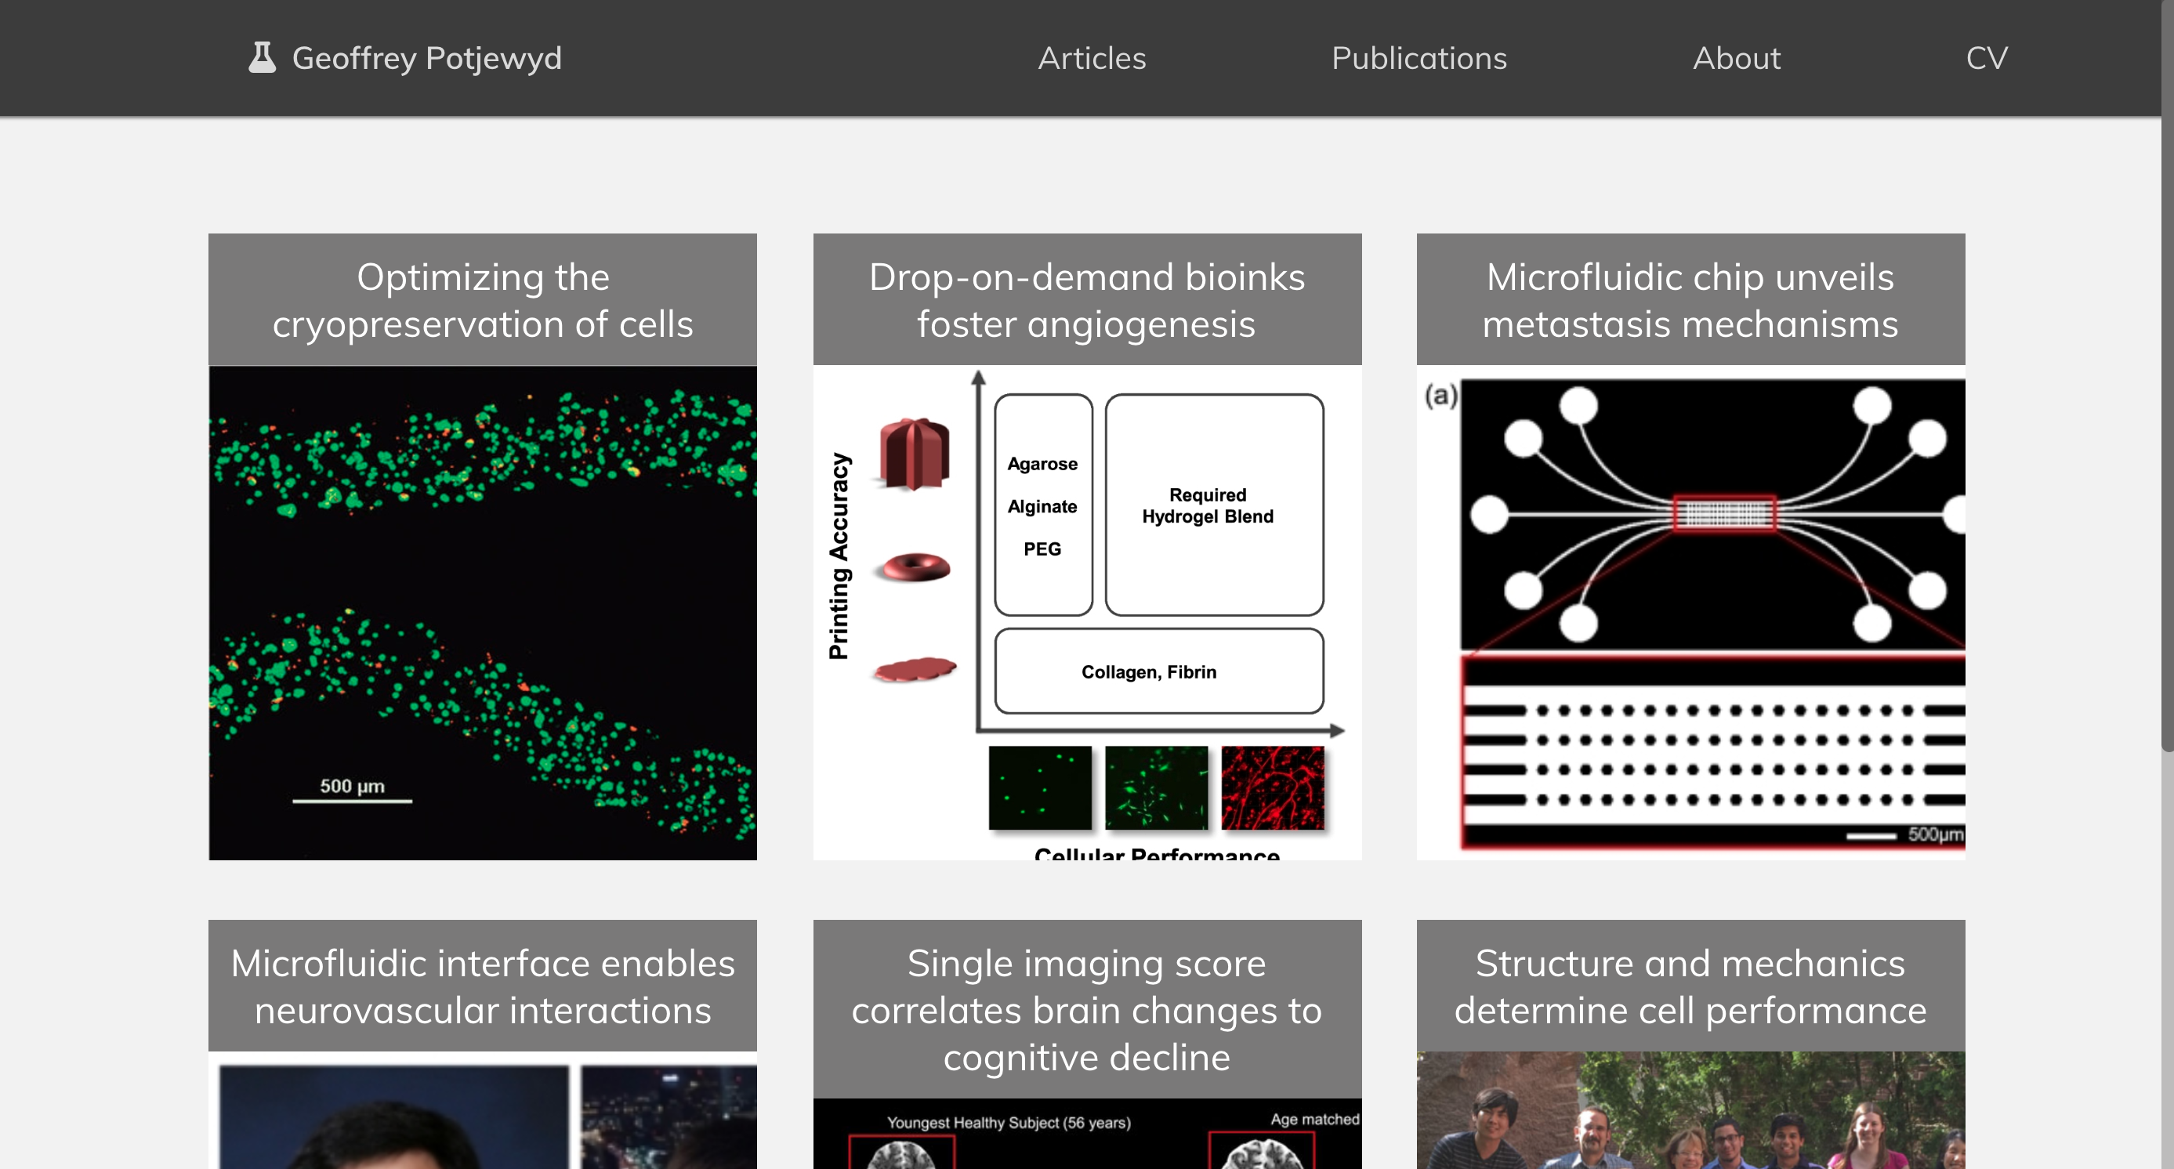
Task: Click the group photo under Structure and mechanics
Action: click(1690, 1110)
